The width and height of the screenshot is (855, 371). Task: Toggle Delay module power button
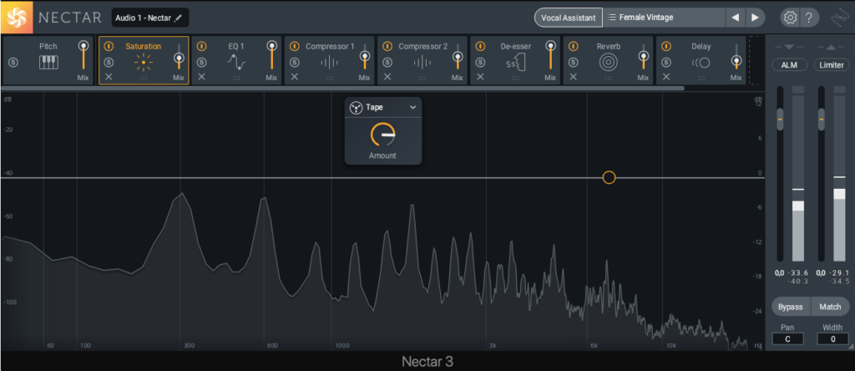(665, 47)
